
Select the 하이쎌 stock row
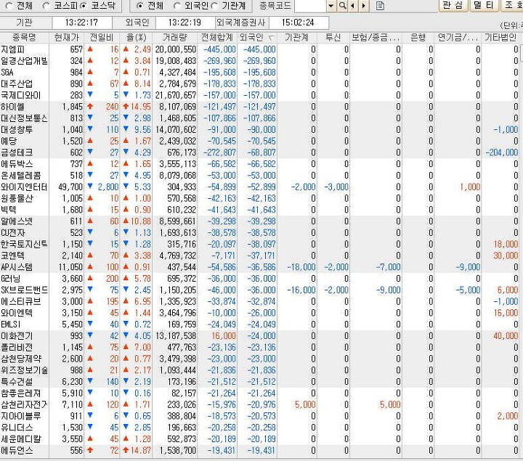[259, 107]
